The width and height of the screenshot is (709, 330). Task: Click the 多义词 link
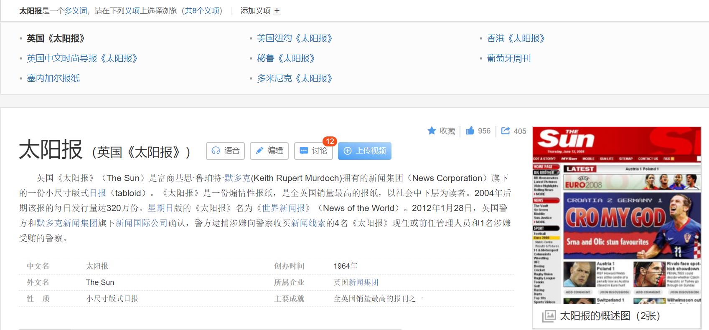(x=75, y=11)
